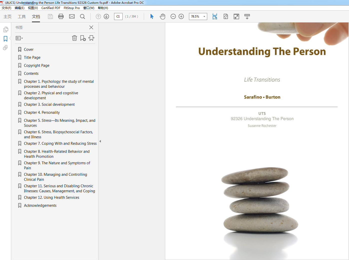
Task: Open the 窗口(W) menu
Action: [89, 8]
